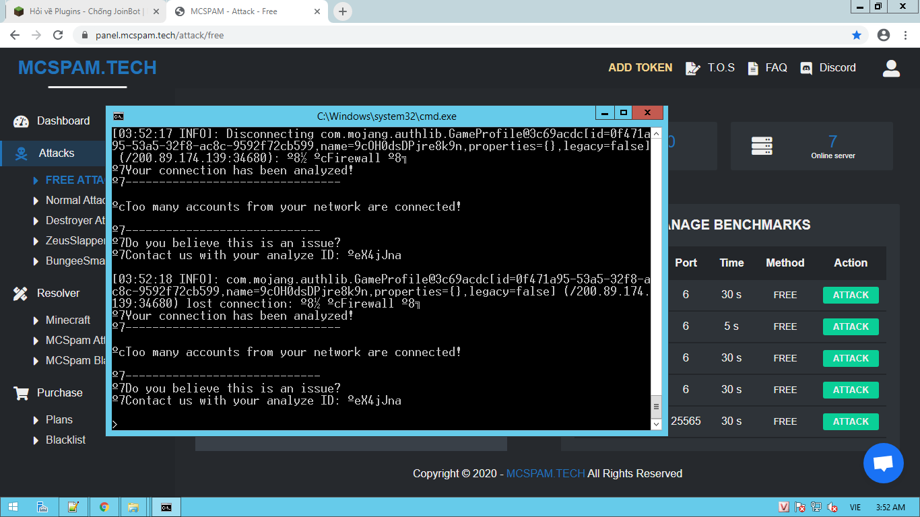Reload the page in the browser
This screenshot has width=920, height=517.
(x=58, y=35)
